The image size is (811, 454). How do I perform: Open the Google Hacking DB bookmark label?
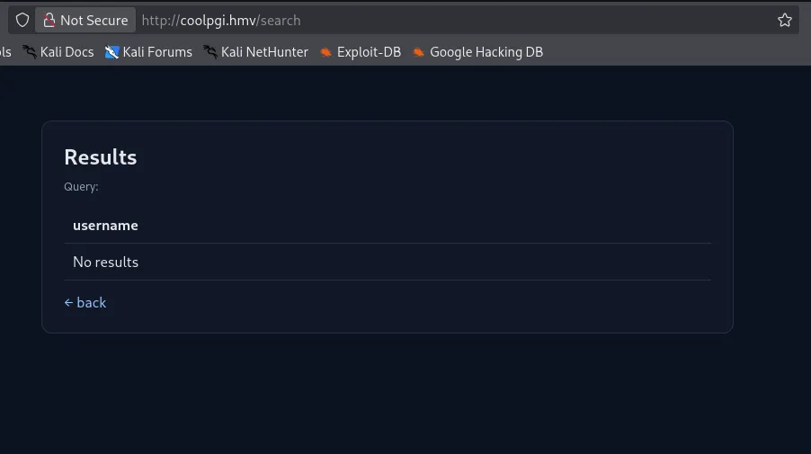tap(486, 52)
